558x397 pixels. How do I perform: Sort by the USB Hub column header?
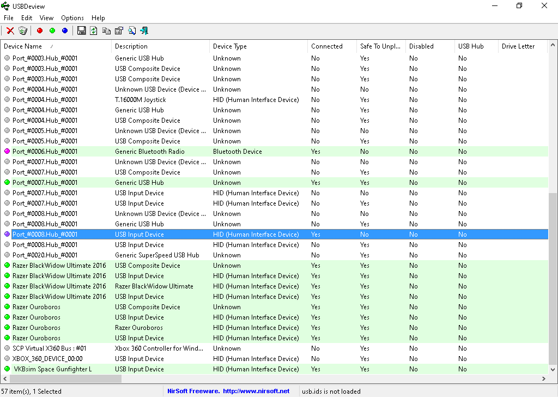click(476, 46)
